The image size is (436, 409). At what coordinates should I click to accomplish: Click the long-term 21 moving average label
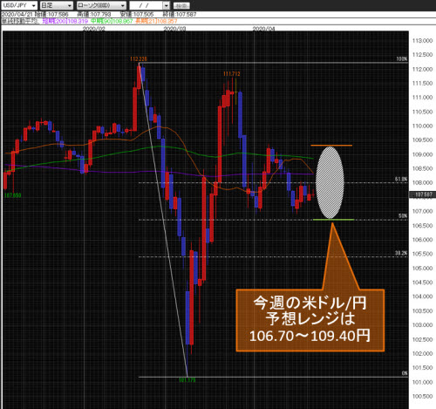(x=156, y=21)
